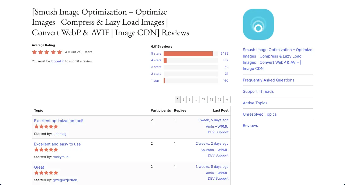View grzegorzjedrek's profile

point(65,180)
